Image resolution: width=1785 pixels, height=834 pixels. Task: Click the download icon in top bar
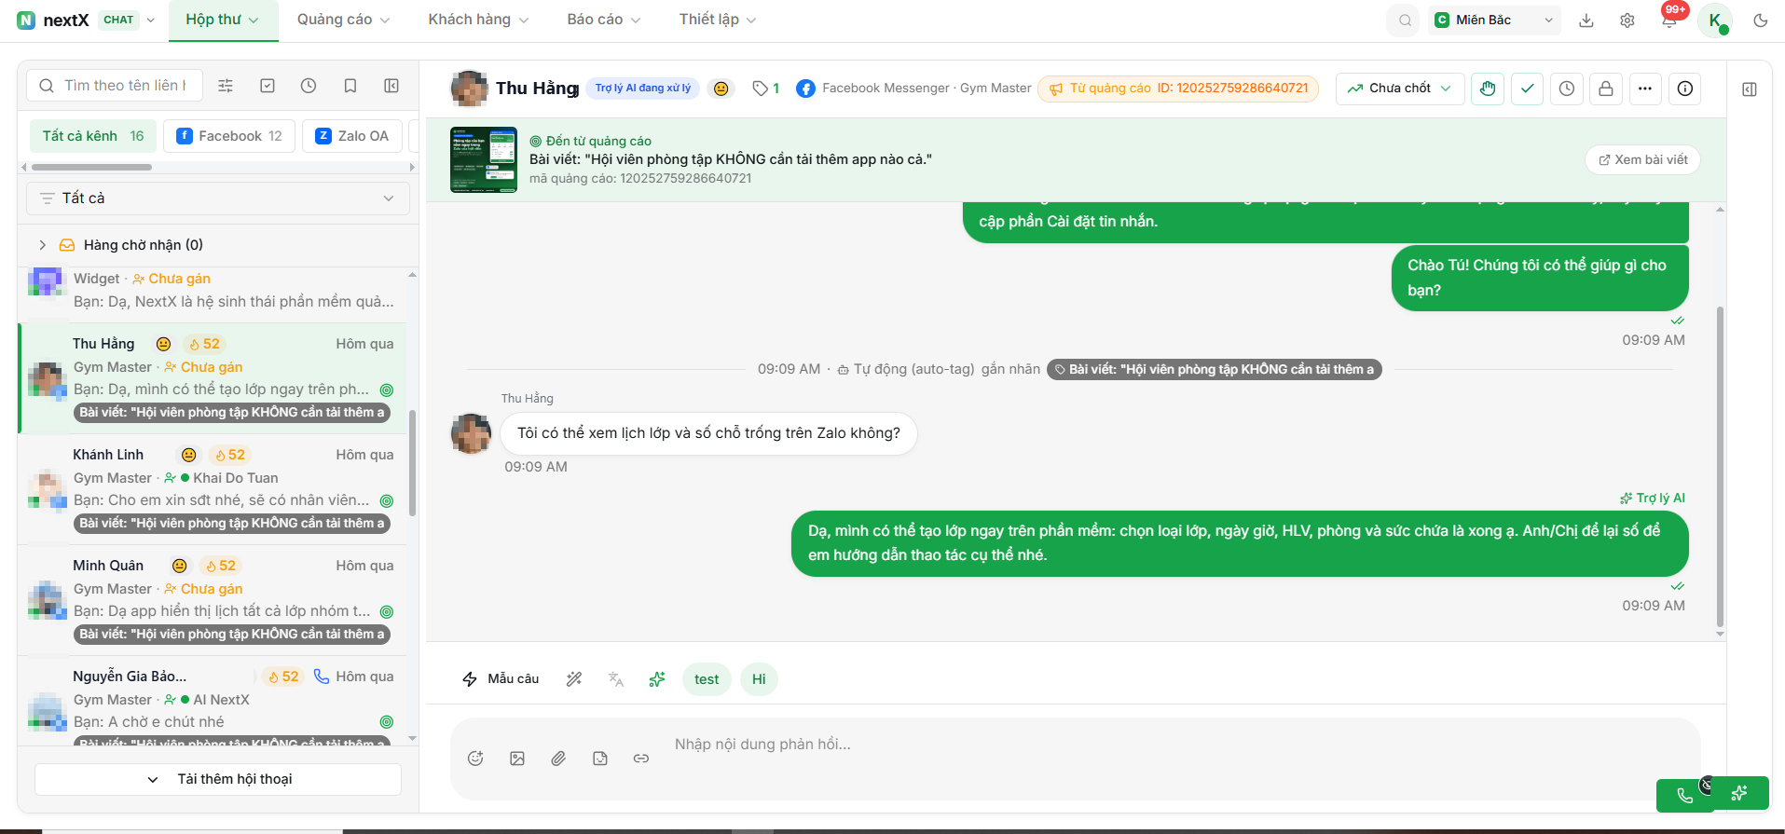tap(1586, 21)
